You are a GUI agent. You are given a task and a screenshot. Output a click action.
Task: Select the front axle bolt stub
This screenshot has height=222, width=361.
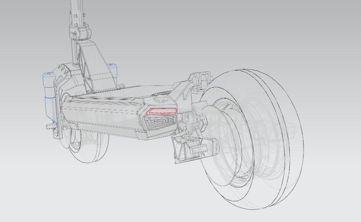point(50,126)
